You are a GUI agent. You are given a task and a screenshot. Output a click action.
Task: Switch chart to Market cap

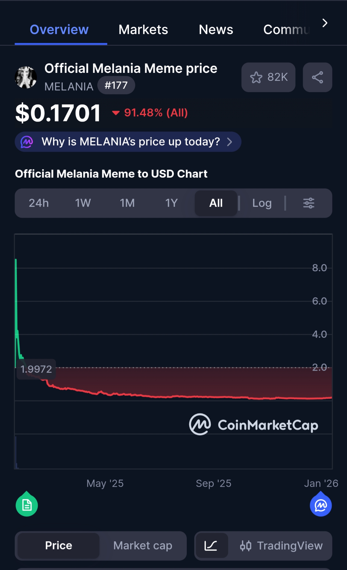pos(143,546)
